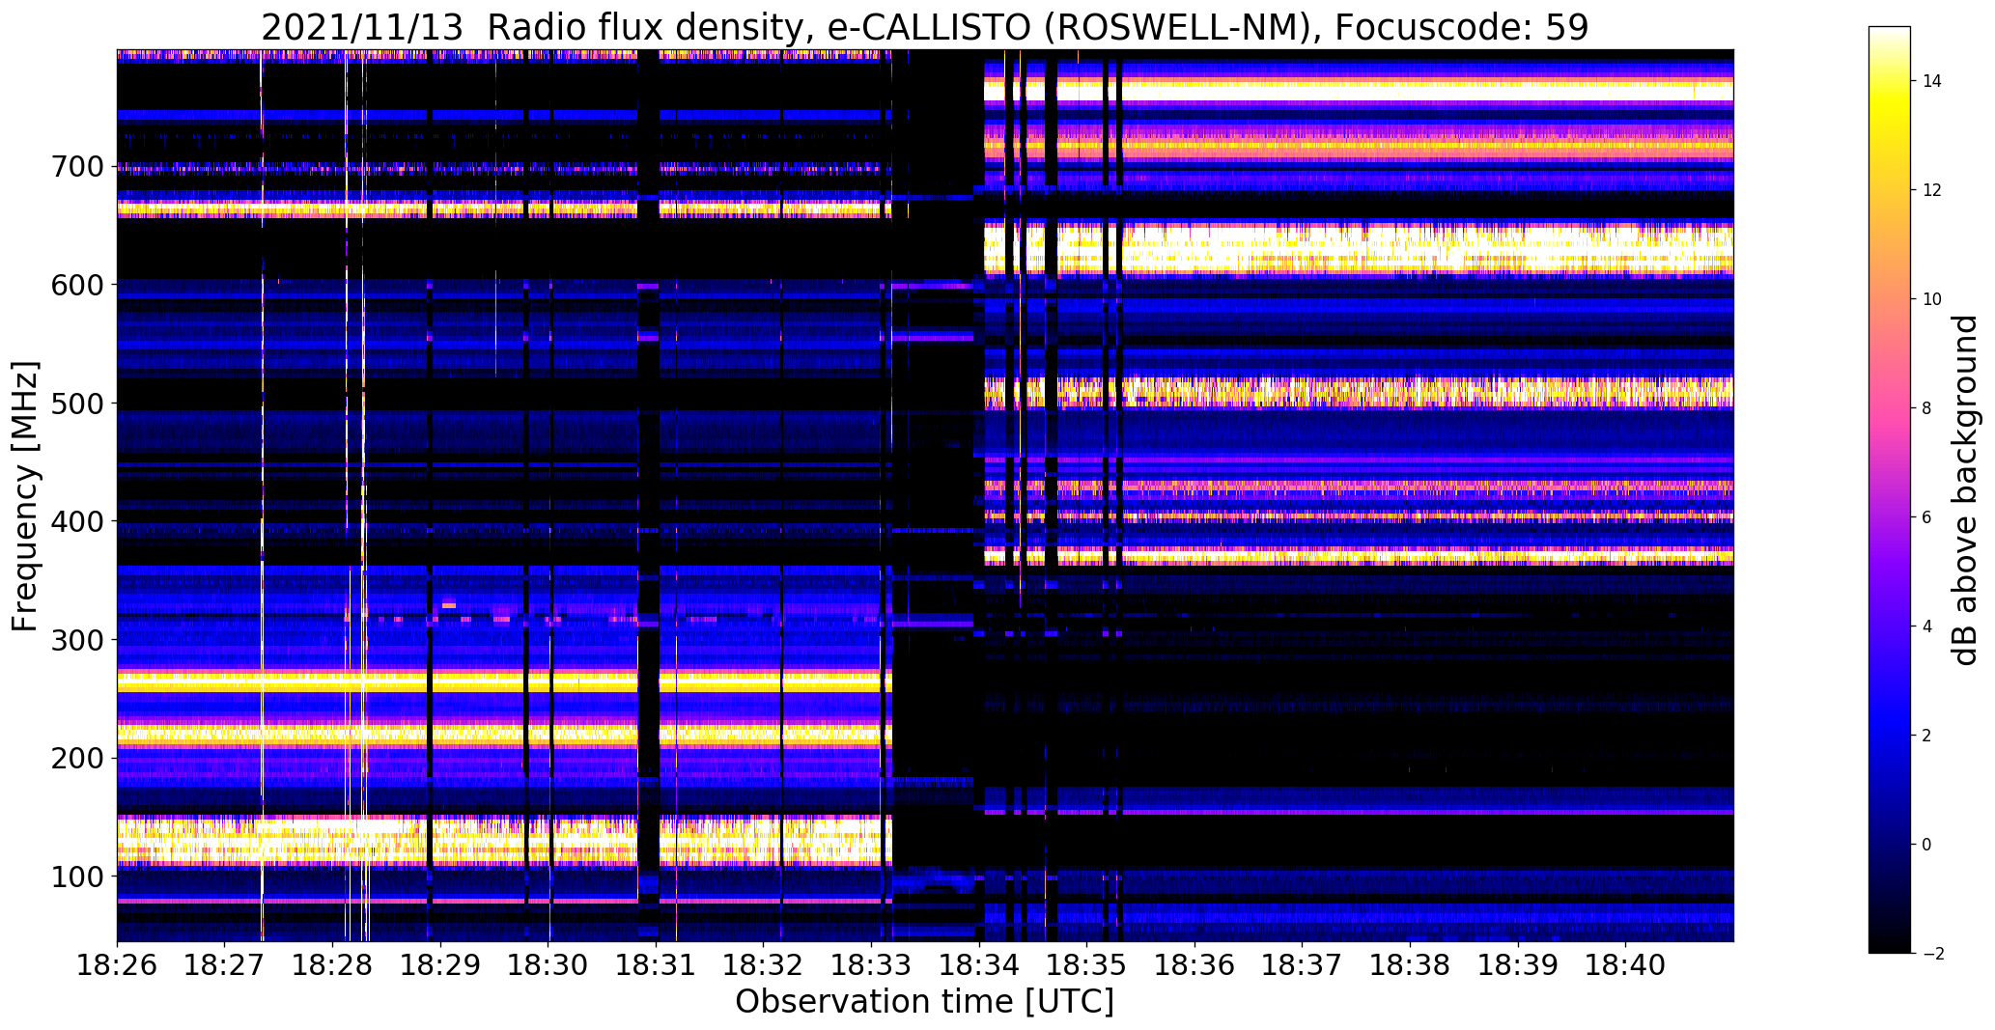Click the plot title showing 2021/11/13
This screenshot has height=1030, width=1995.
(924, 28)
